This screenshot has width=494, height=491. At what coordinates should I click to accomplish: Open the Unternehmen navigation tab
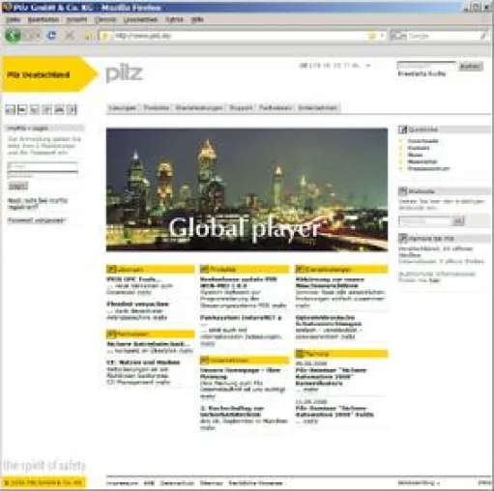[318, 108]
